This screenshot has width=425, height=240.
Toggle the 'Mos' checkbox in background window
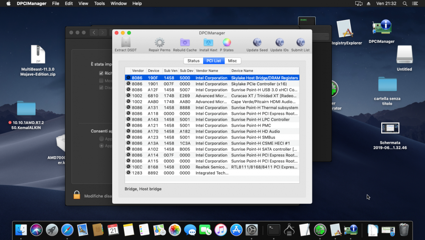tap(102, 80)
